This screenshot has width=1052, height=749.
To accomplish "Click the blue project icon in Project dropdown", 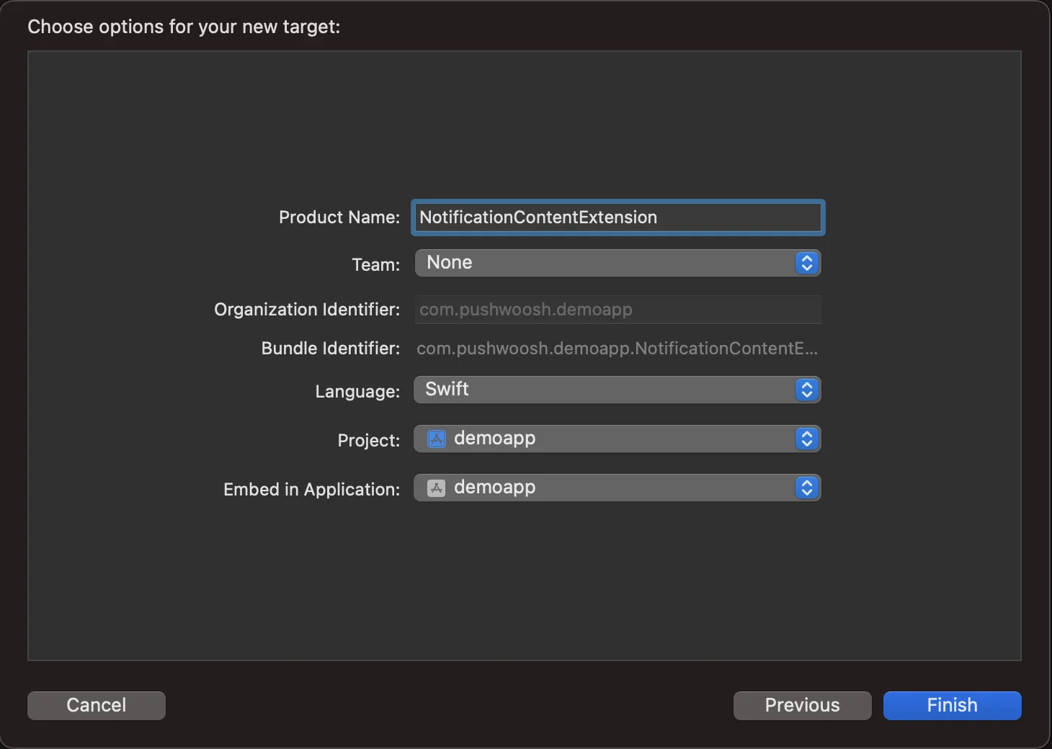I will pos(437,439).
